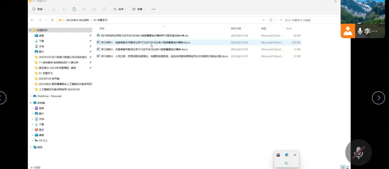Click the Cut scissors icon in toolbar
Viewport: 389px width, 169px height.
click(54, 9)
